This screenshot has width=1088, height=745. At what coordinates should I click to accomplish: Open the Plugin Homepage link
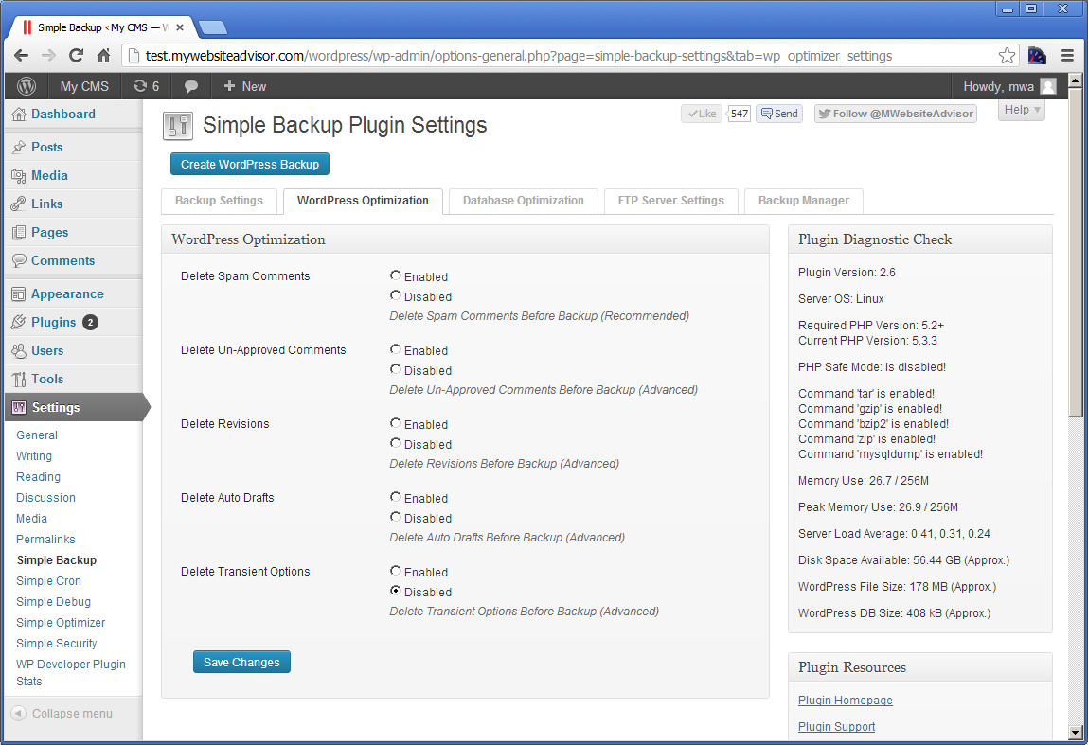846,701
